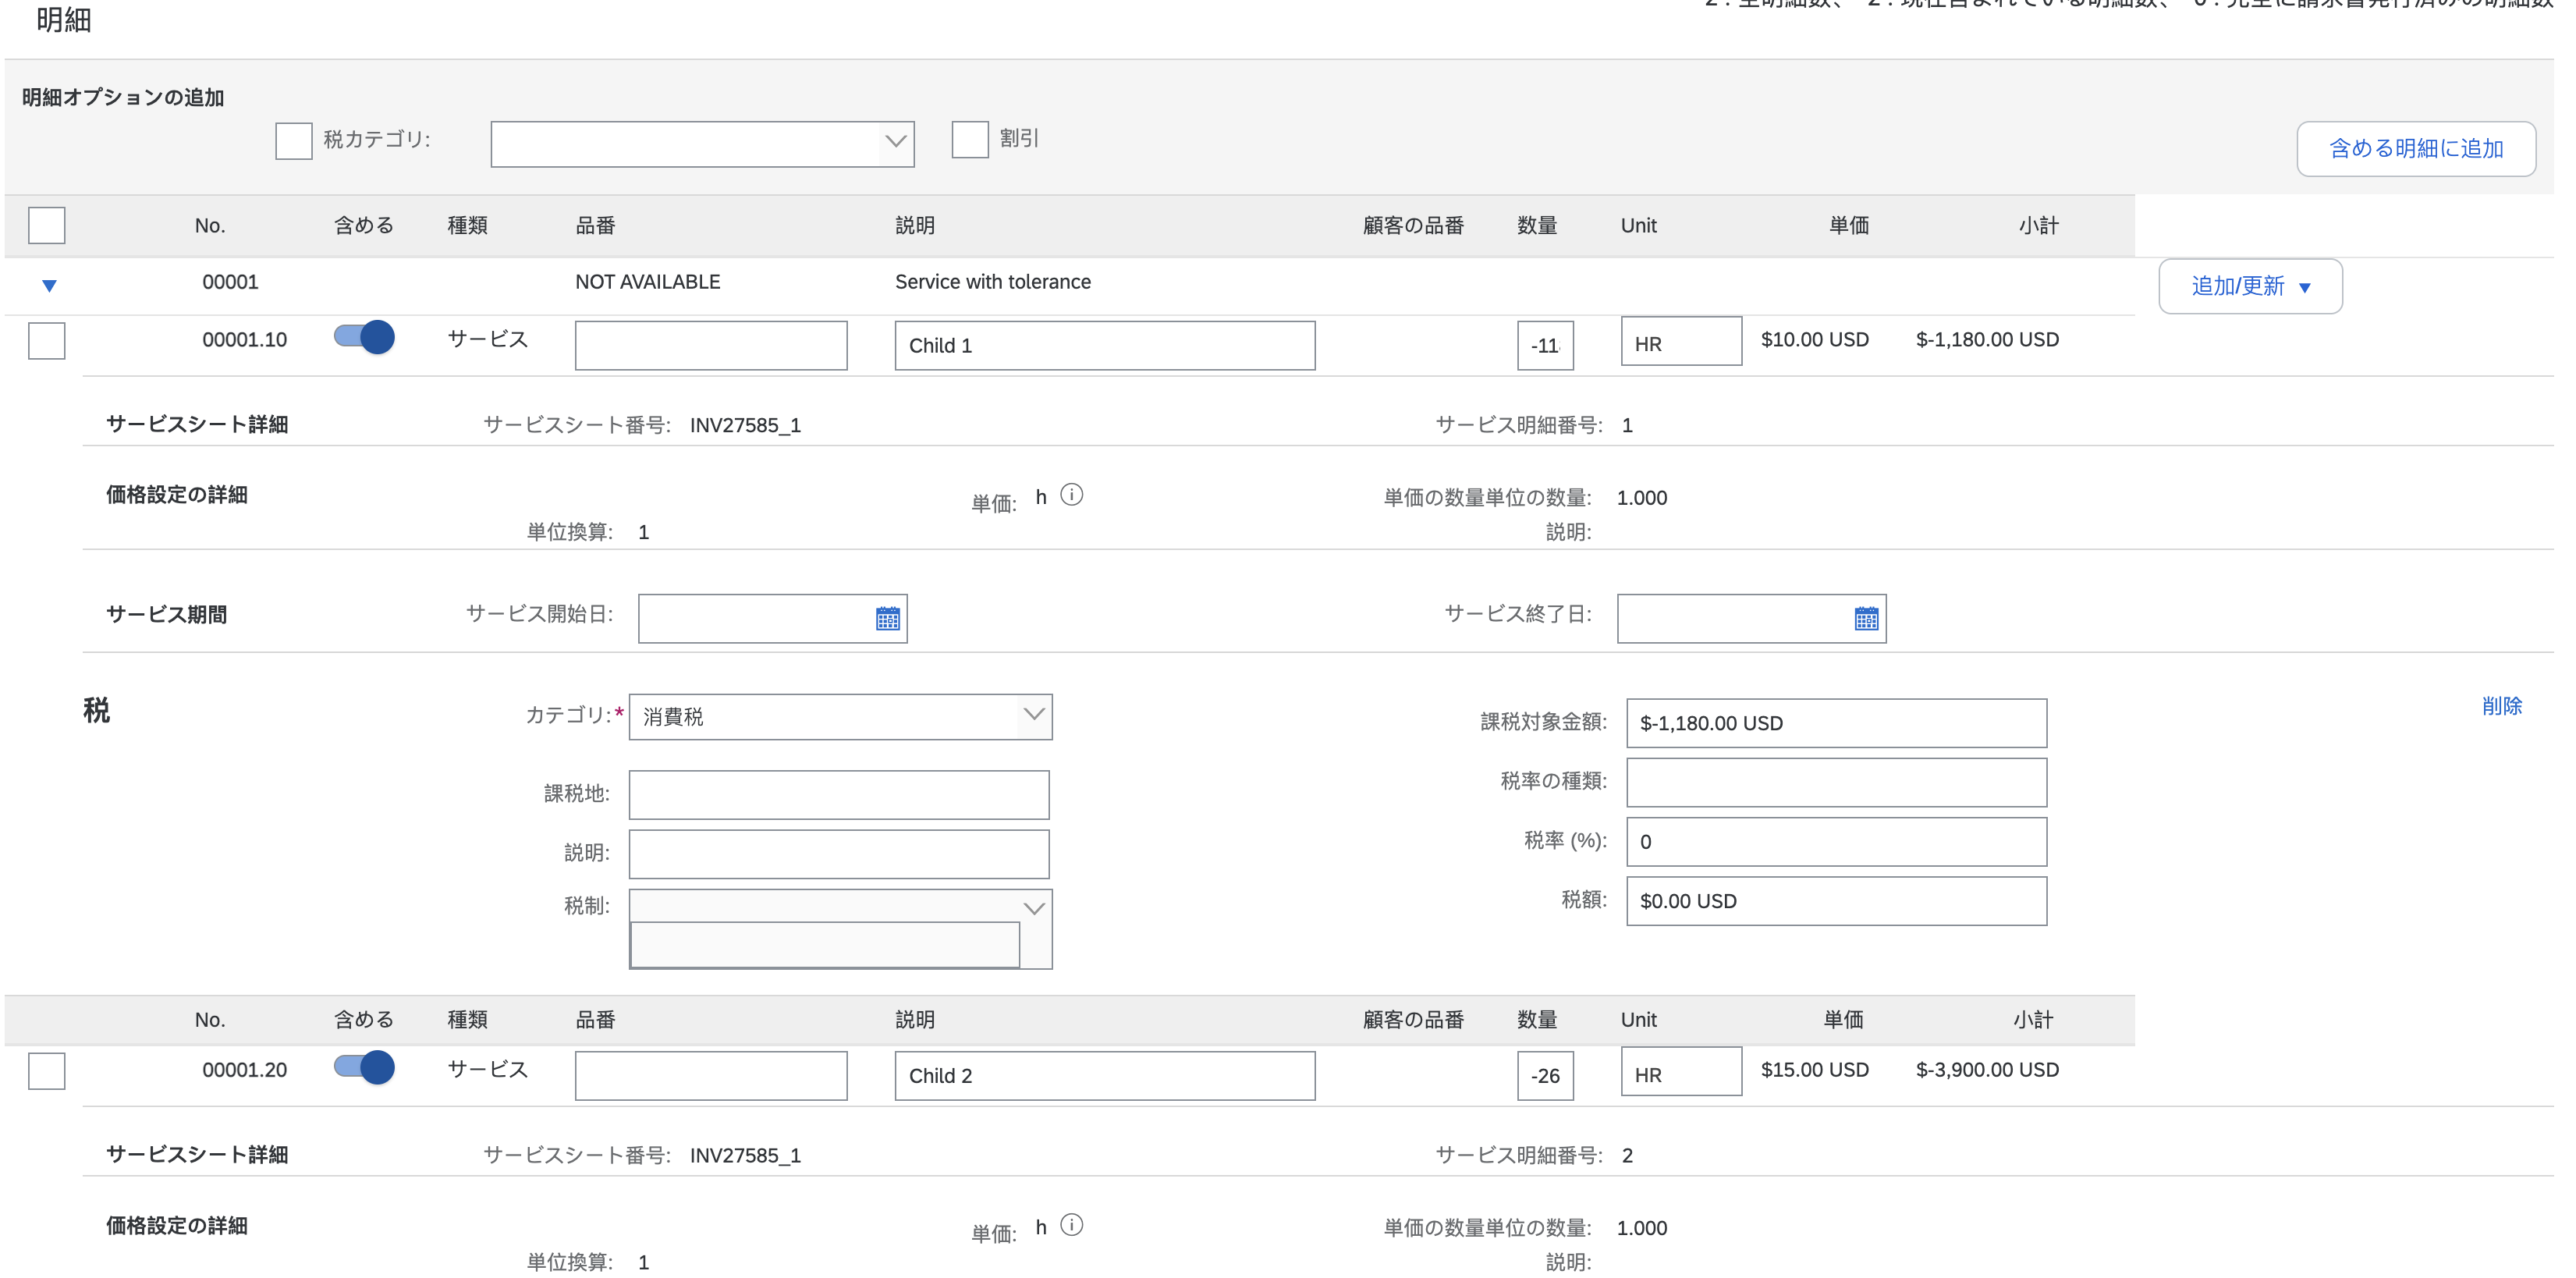Viewport: 2576px width, 1278px height.
Task: Open calendar for サービス開始日 field
Action: coord(887,619)
